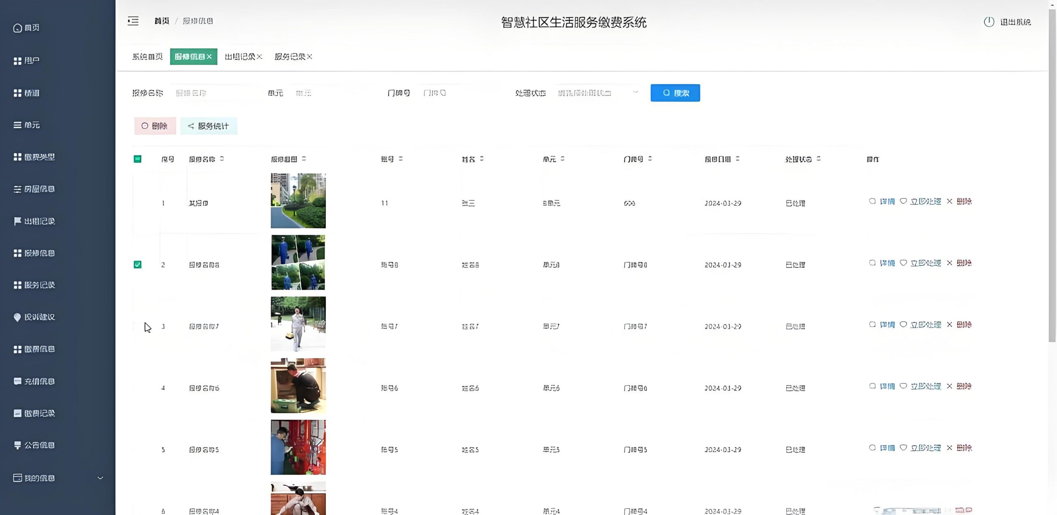Uncheck the checked box on row 2

137,265
